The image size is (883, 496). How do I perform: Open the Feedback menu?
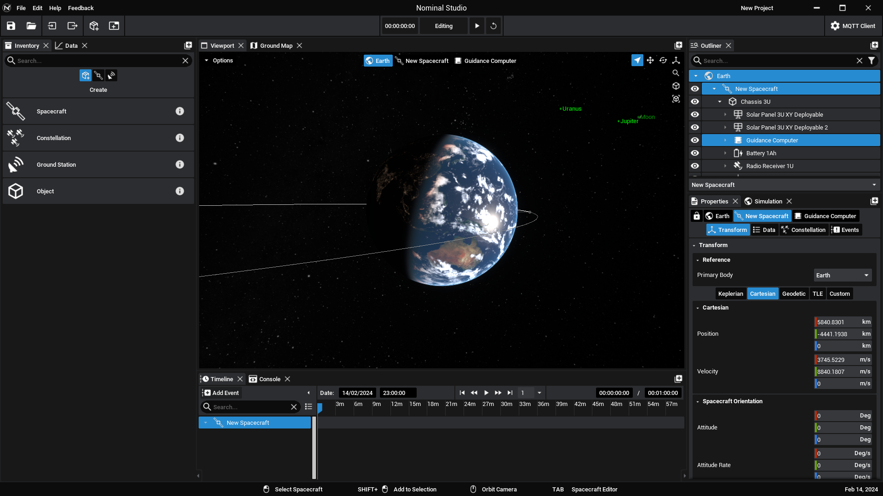[80, 8]
